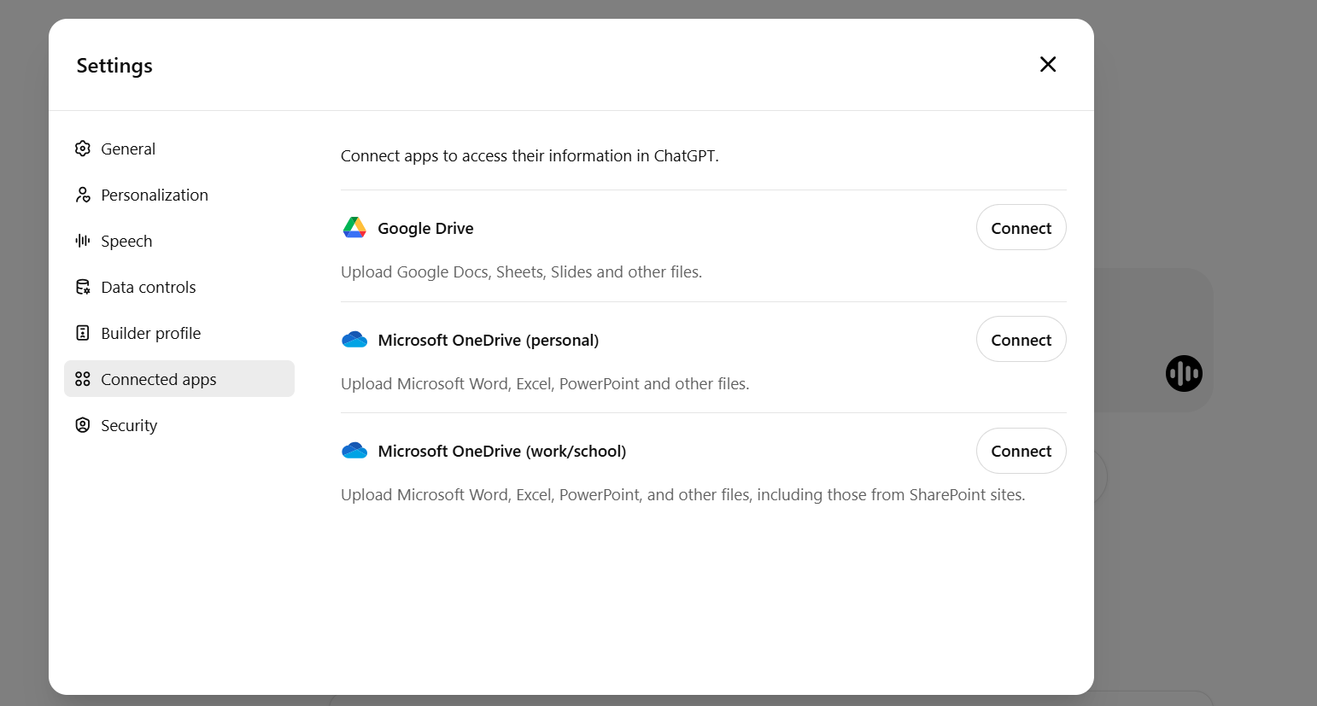Screen dimensions: 1317x706
Task: Click the Google Drive label
Action: [425, 228]
